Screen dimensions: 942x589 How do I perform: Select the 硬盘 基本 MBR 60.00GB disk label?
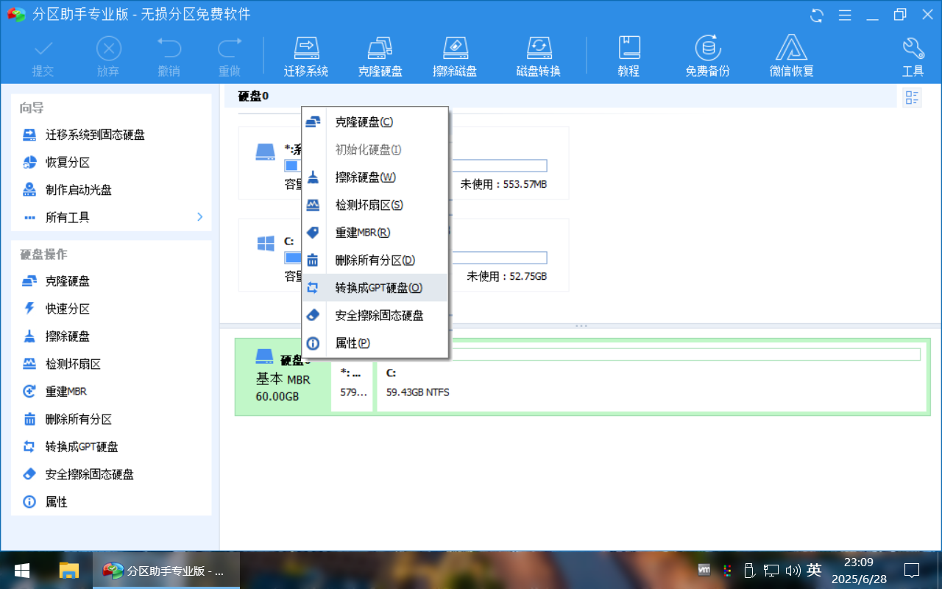[x=283, y=378]
